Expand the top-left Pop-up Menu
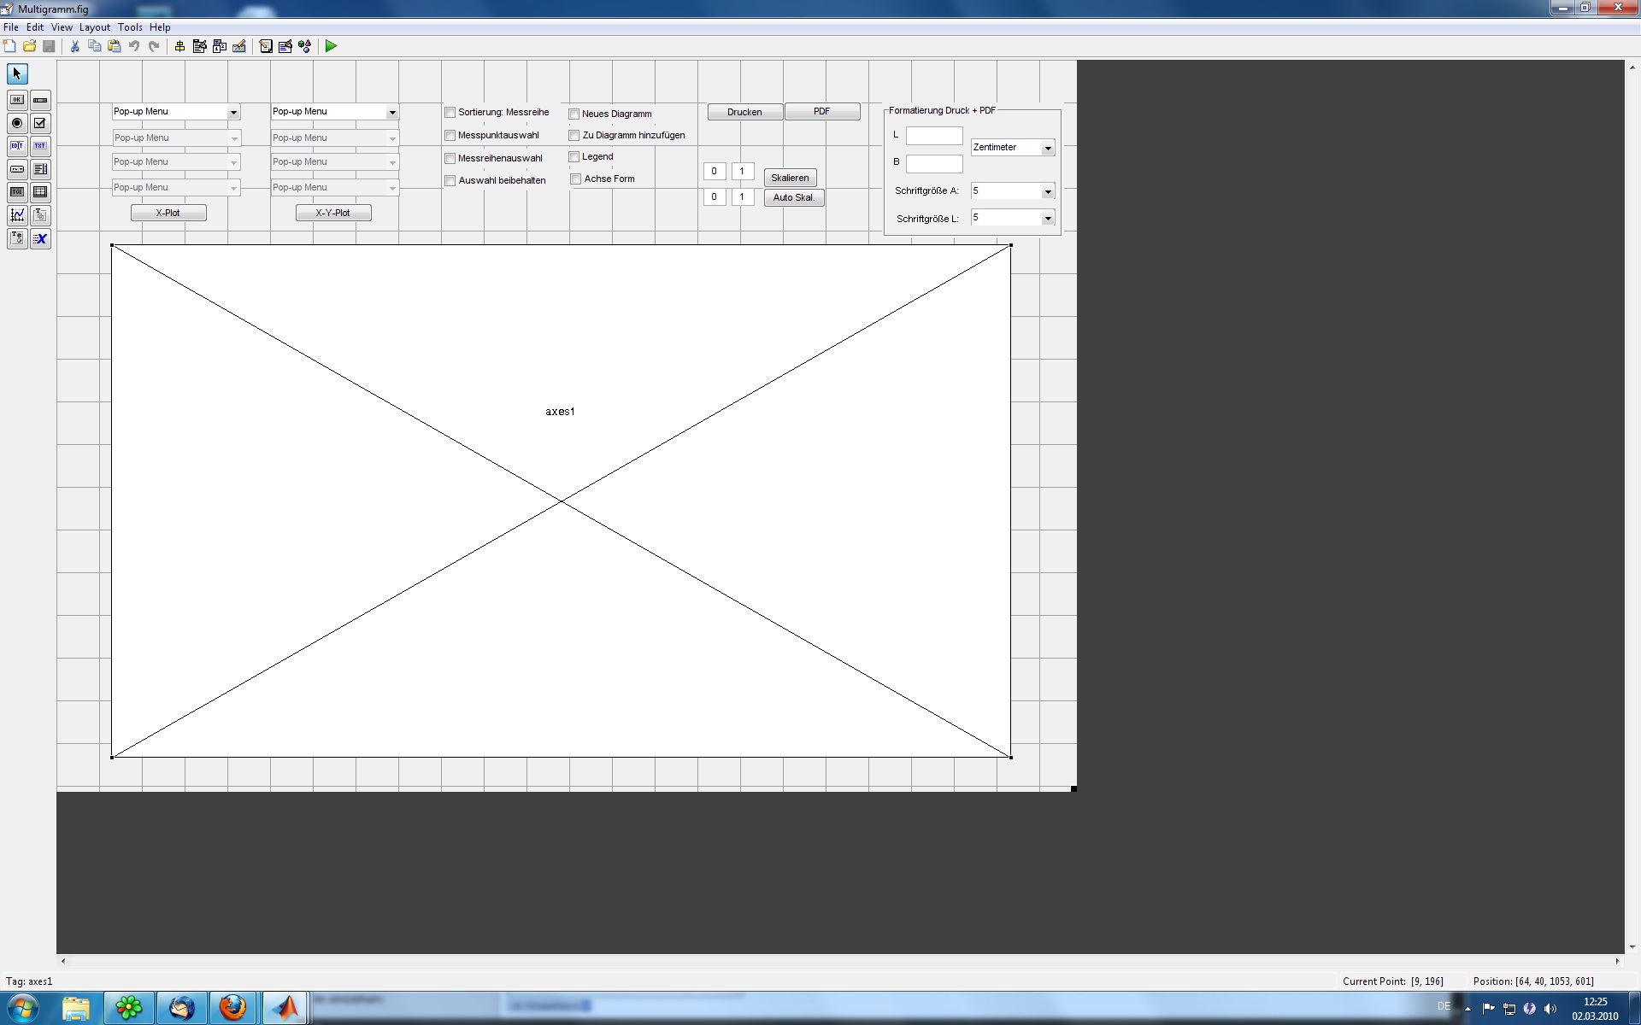1641x1025 pixels. click(232, 112)
